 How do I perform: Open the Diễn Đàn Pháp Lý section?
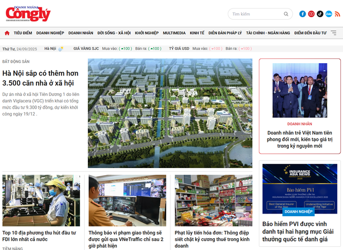225,33
